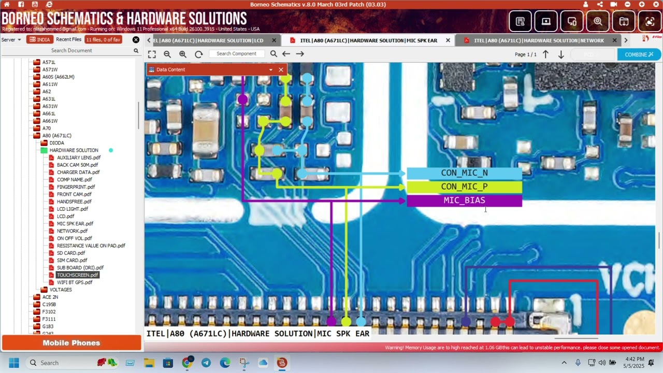Open the magnifier search tool button
This screenshot has width=663, height=373.
598,21
